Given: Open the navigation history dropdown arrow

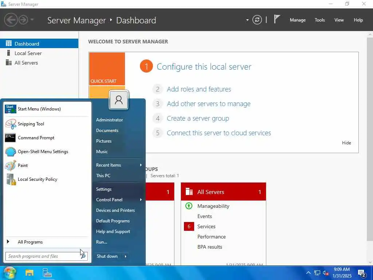Looking at the screenshot, I should click(x=32, y=20).
